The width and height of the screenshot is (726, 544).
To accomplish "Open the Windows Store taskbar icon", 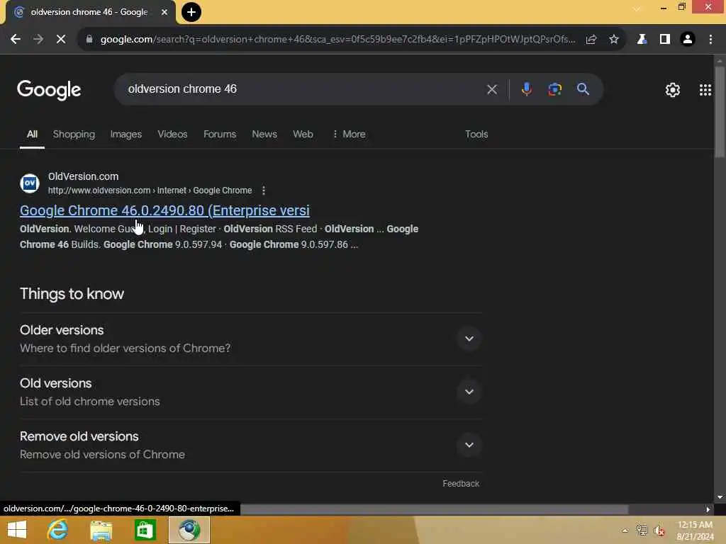I will pos(145,530).
